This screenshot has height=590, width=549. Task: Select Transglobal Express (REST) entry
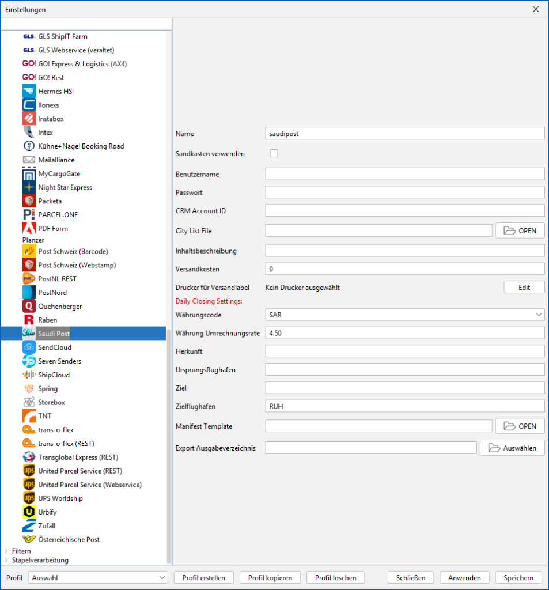click(78, 457)
